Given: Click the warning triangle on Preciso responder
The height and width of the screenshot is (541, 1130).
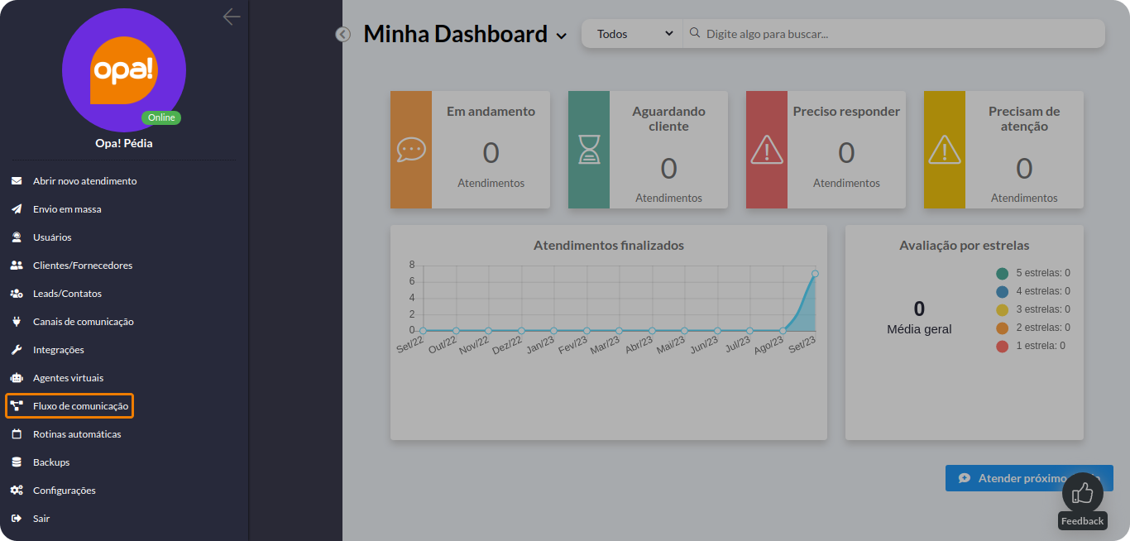Looking at the screenshot, I should click(767, 150).
